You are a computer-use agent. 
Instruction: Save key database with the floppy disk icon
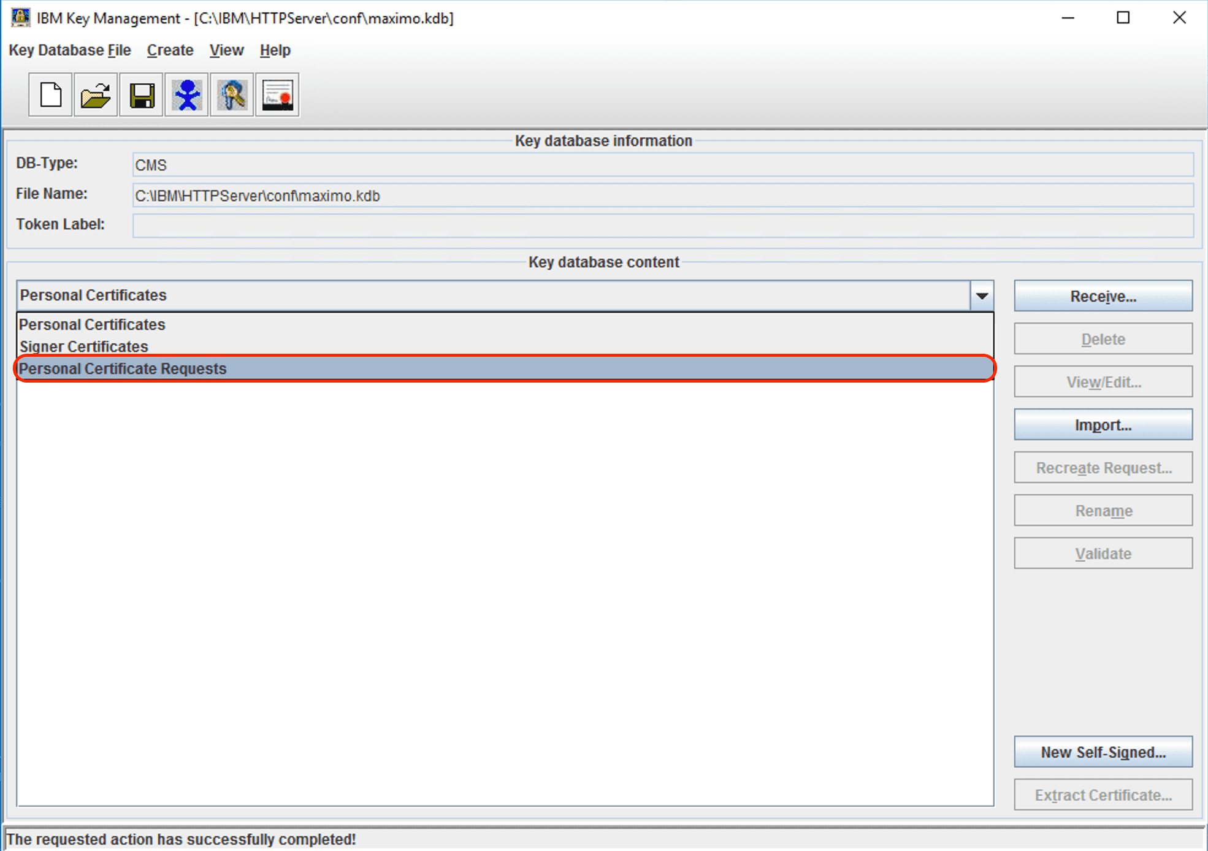coord(141,95)
